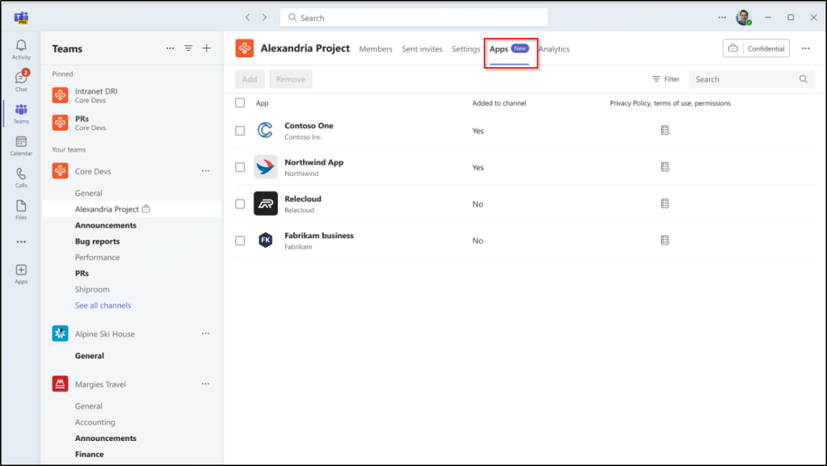Viewport: 827px width, 466px height.
Task: Open Chat from the left rail
Action: 21,80
